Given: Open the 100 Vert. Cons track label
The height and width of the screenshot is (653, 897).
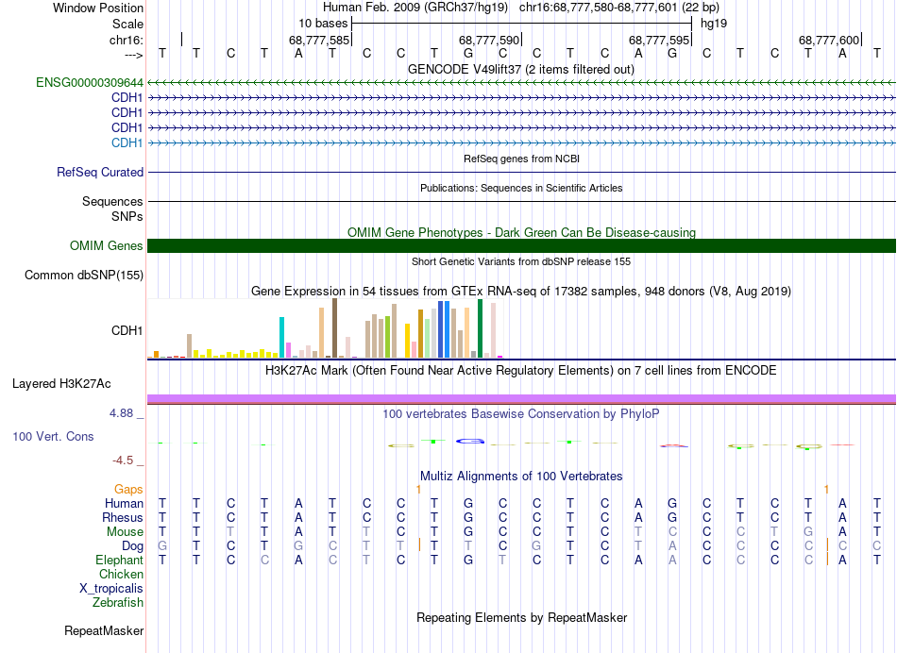Looking at the screenshot, I should click(x=53, y=437).
